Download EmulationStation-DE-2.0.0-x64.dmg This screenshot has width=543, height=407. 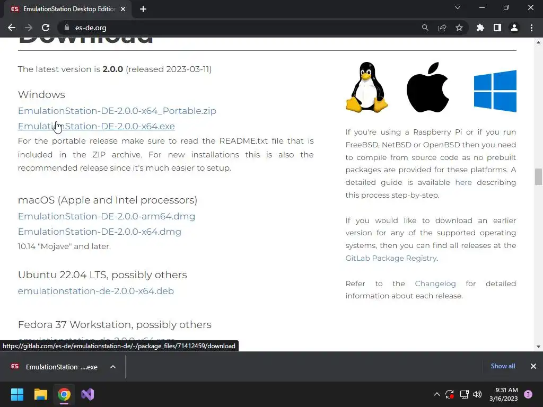[x=99, y=232]
